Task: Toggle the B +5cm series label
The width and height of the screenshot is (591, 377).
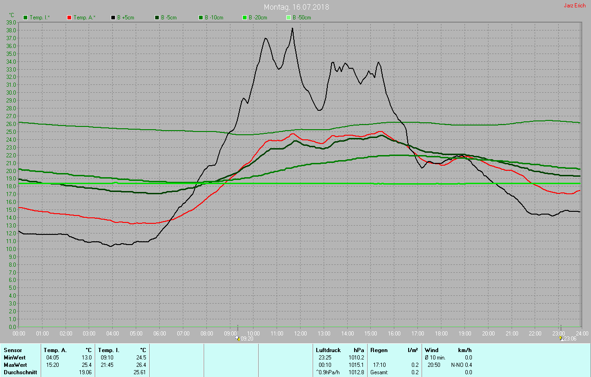Action: [125, 18]
